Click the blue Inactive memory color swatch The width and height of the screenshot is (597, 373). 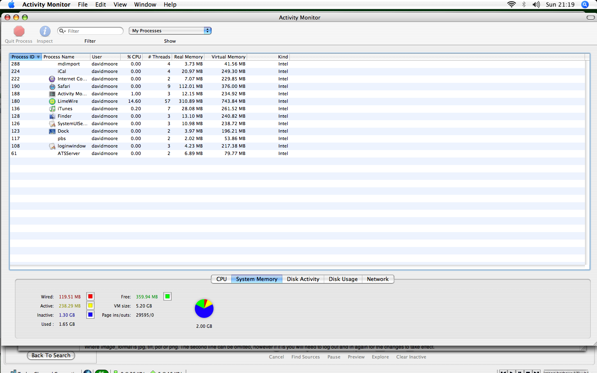pyautogui.click(x=90, y=315)
